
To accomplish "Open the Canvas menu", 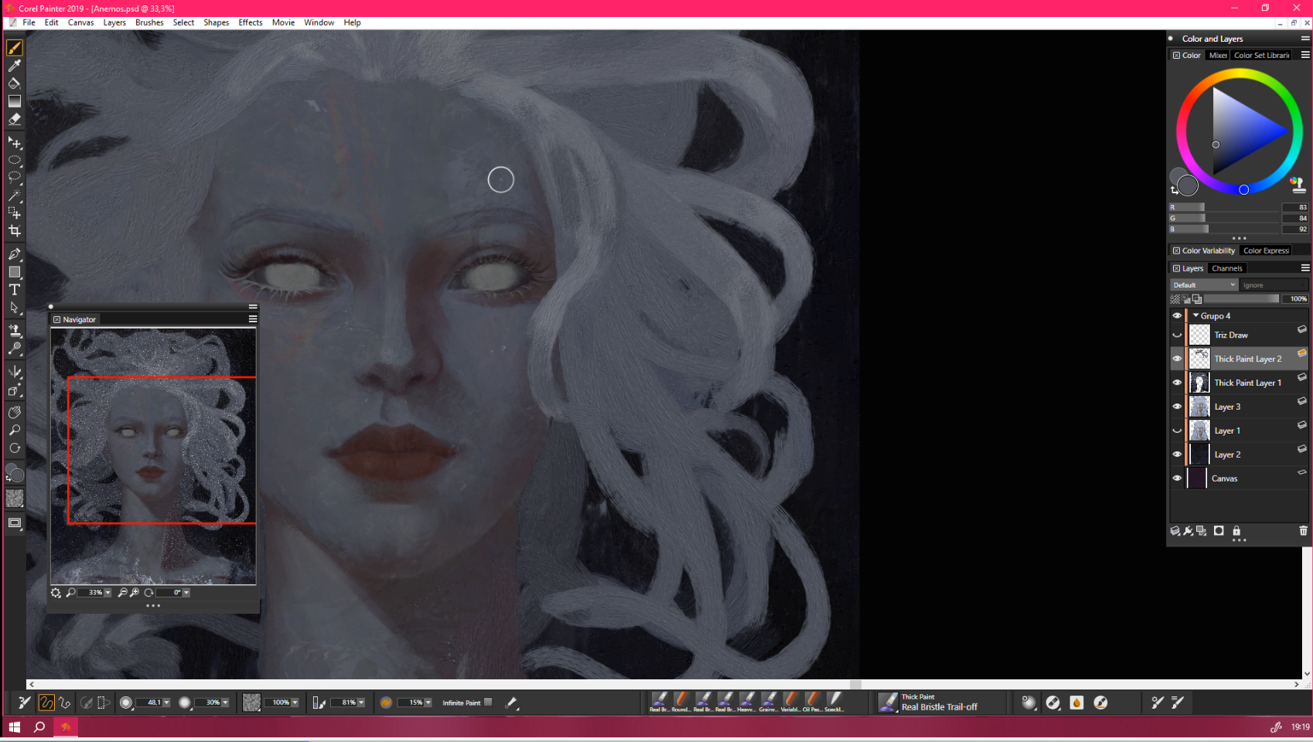I will pyautogui.click(x=80, y=22).
